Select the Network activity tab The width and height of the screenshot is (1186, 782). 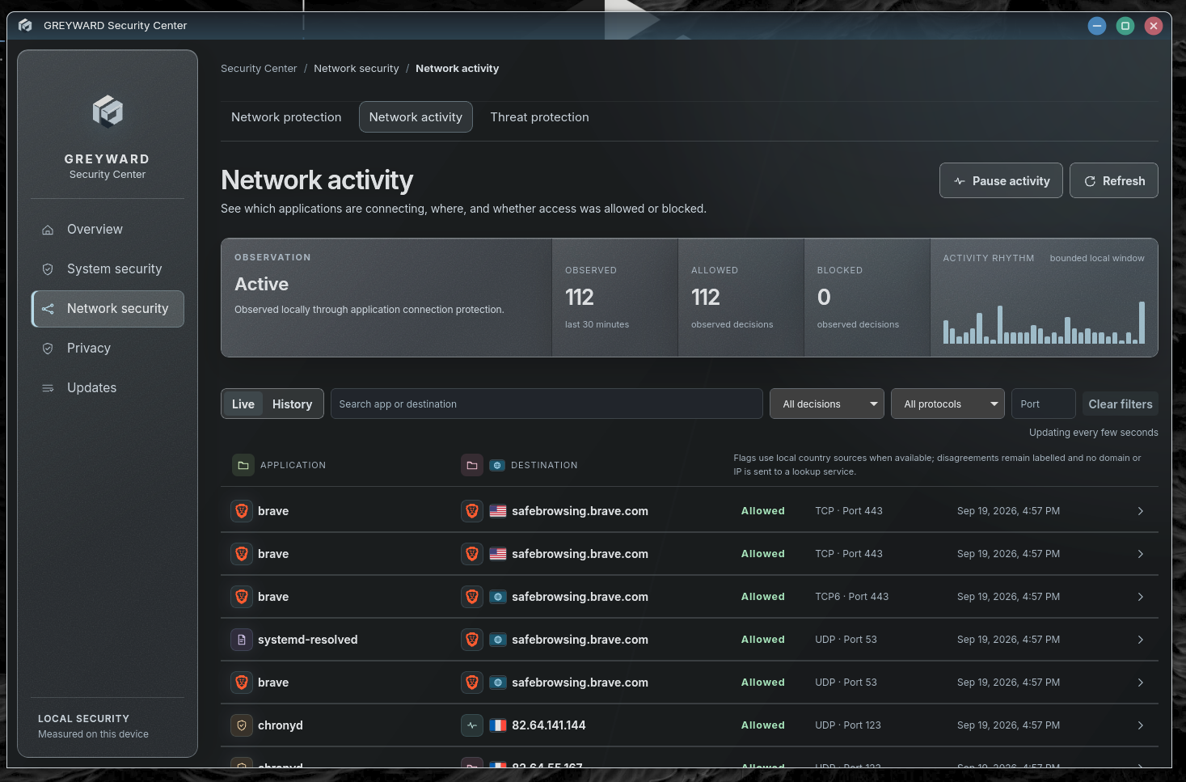[416, 117]
